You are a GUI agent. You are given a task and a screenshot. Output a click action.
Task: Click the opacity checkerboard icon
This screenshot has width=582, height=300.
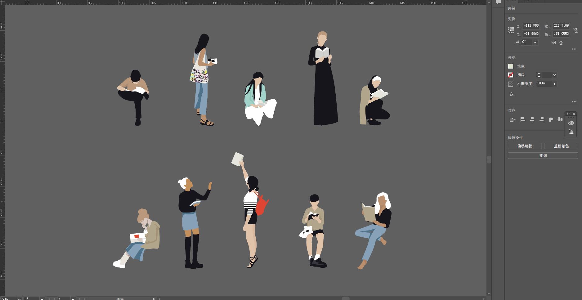click(511, 84)
